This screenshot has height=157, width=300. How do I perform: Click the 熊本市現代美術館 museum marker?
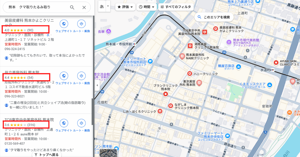pos(228,43)
